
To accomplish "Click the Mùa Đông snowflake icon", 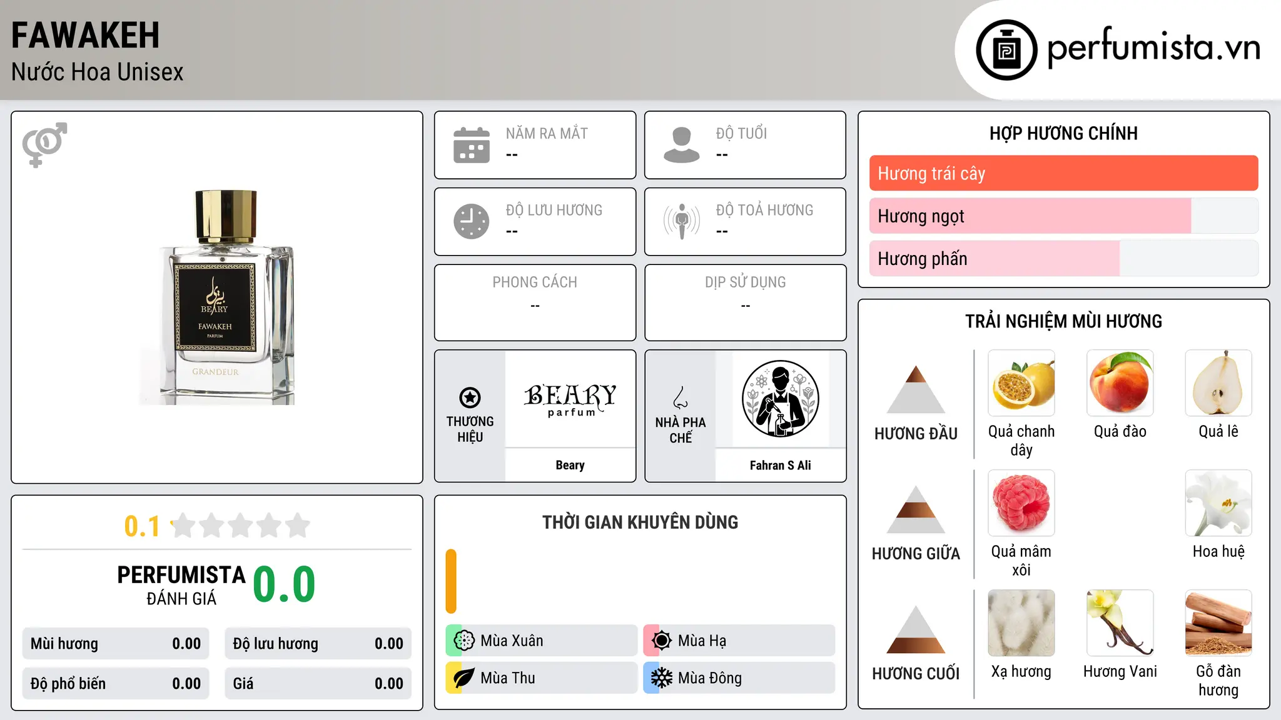I will 662,678.
